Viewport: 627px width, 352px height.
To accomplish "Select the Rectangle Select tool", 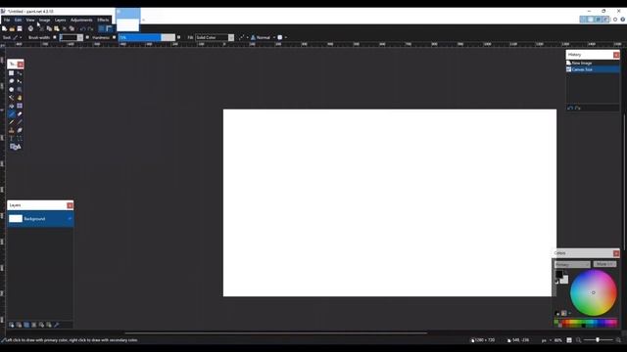I will pyautogui.click(x=11, y=73).
